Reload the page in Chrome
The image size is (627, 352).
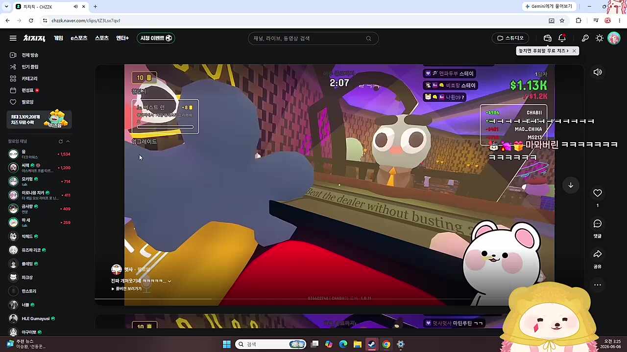click(x=31, y=21)
